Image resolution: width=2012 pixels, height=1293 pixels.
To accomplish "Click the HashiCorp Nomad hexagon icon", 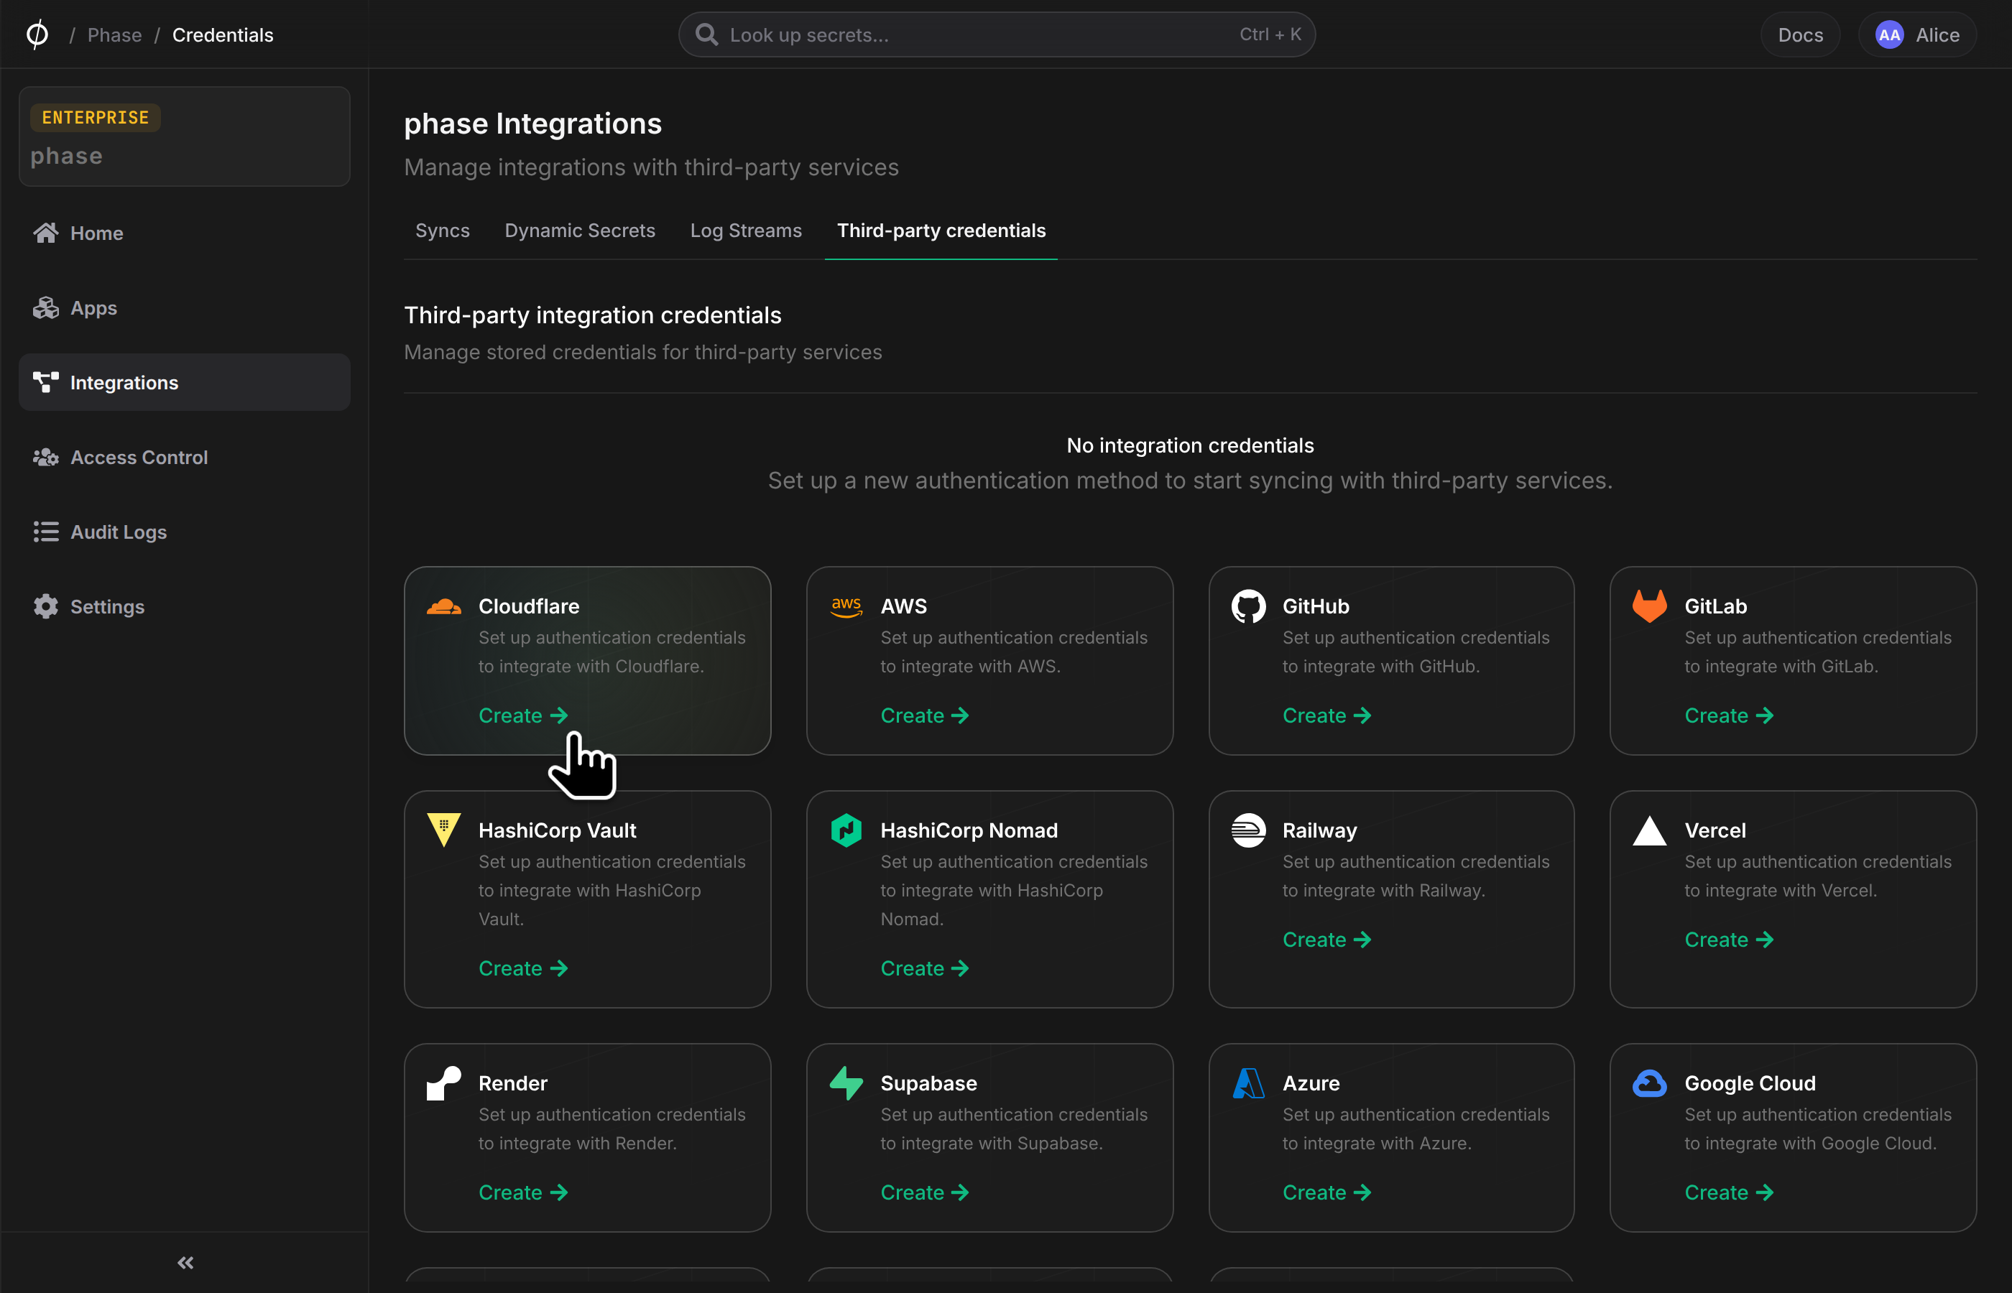I will tap(846, 830).
